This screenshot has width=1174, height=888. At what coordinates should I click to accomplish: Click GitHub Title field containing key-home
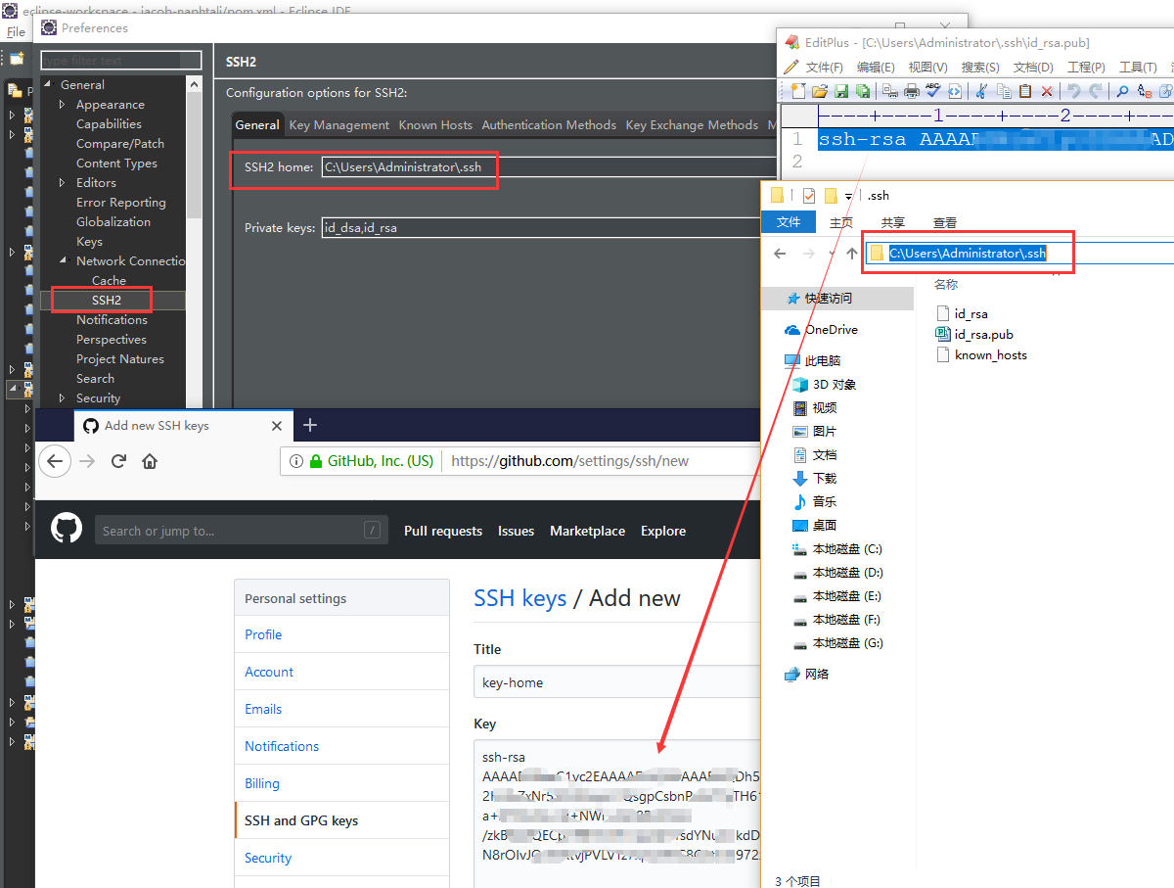(616, 682)
